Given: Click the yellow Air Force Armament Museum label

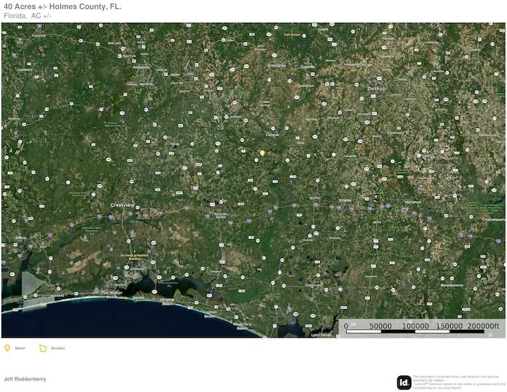Looking at the screenshot, I should [134, 257].
